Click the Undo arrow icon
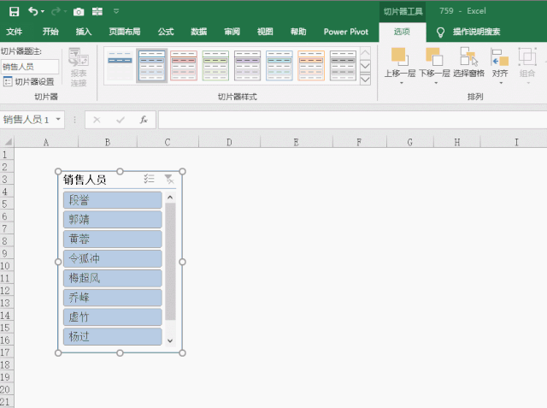Image resolution: width=547 pixels, height=408 pixels. [33, 11]
